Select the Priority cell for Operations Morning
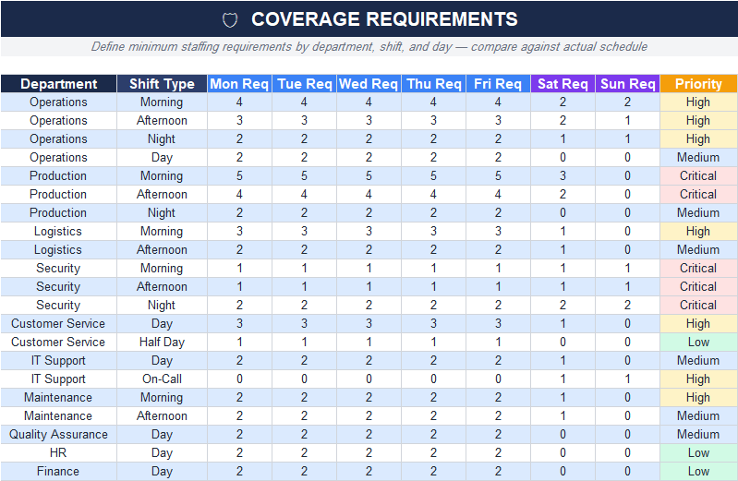The width and height of the screenshot is (738, 481). coord(698,102)
